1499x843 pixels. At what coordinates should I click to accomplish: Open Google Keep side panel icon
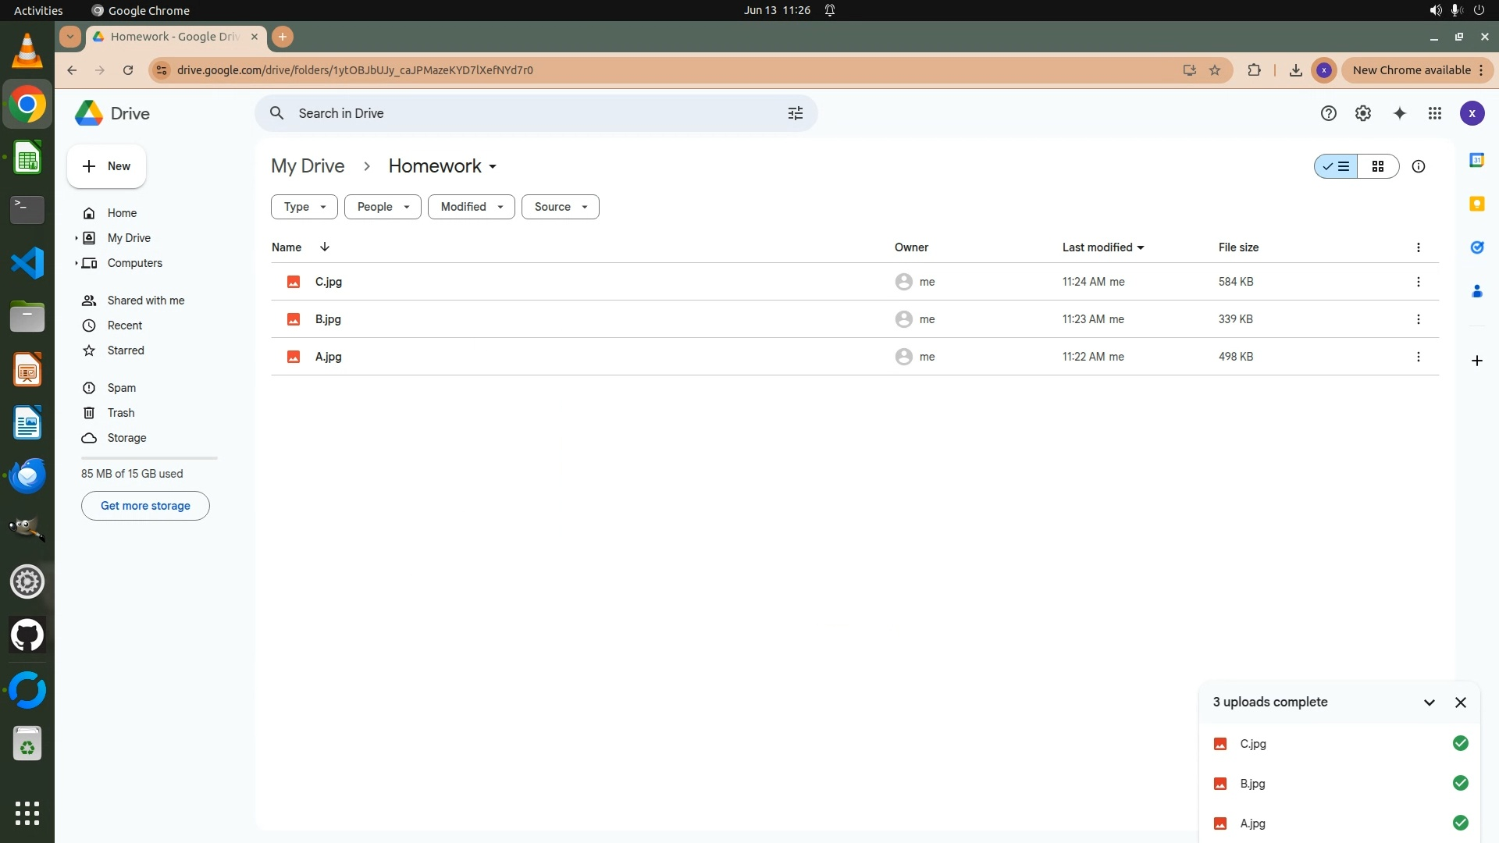[x=1476, y=204]
